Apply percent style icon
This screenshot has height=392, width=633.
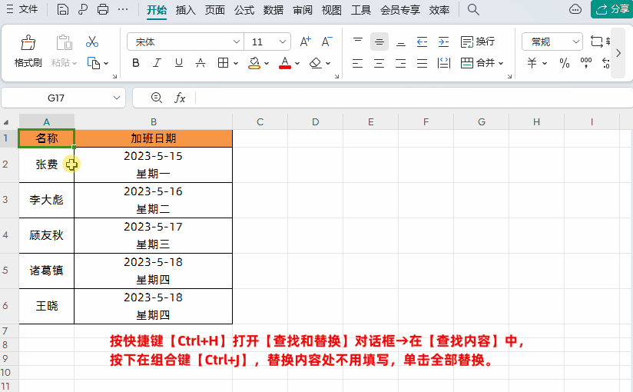[565, 63]
